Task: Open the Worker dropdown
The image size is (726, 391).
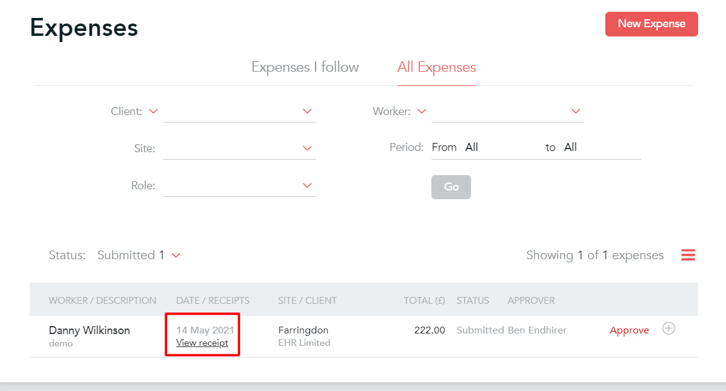Action: pos(575,111)
